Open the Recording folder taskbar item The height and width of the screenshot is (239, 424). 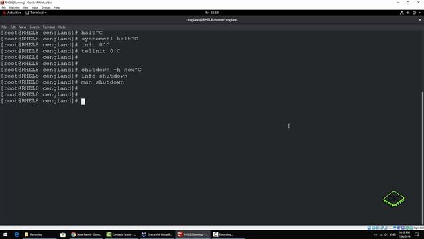pyautogui.click(x=40, y=234)
